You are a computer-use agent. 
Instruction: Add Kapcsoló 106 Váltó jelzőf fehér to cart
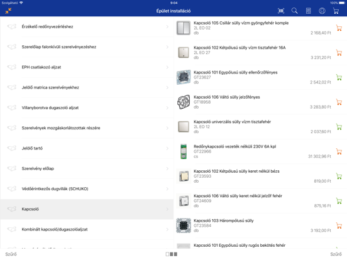pos(339,201)
